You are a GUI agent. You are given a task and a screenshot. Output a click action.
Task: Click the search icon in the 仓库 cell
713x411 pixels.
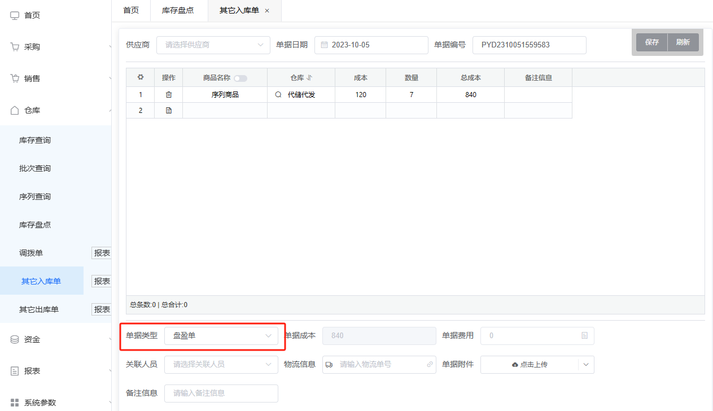pos(278,95)
